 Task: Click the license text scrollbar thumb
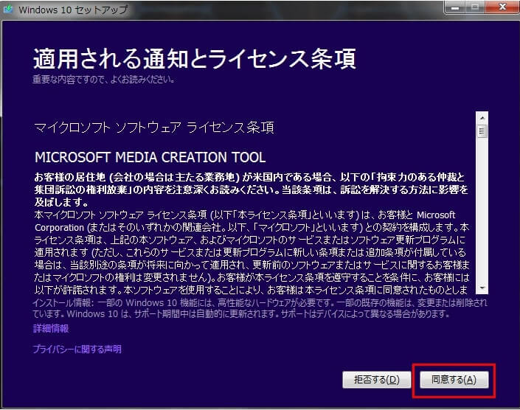click(482, 131)
